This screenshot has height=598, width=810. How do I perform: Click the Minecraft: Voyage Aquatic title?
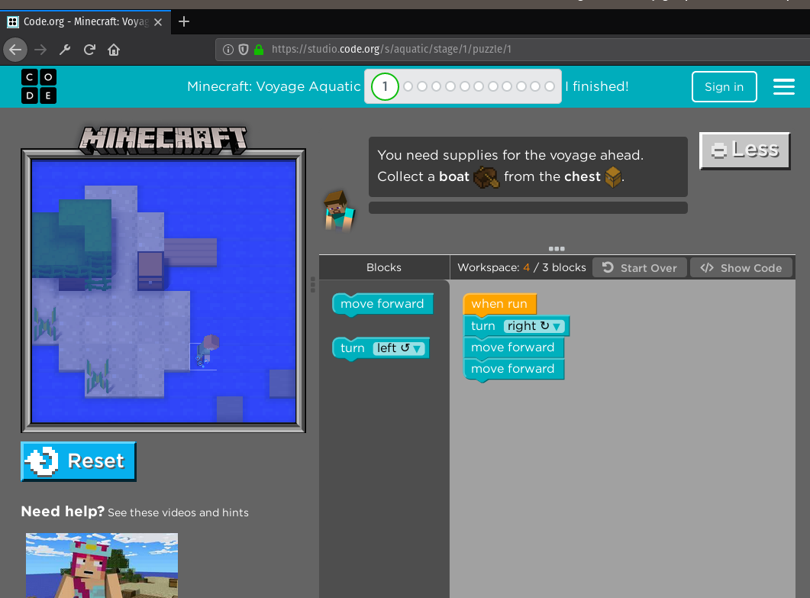click(274, 86)
